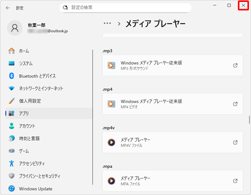
Task: Select プライバシー shield icon in sidebar
Action: pyautogui.click(x=12, y=176)
